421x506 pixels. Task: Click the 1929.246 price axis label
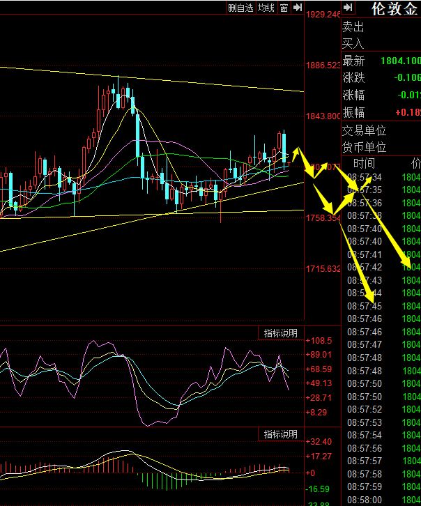click(x=323, y=15)
